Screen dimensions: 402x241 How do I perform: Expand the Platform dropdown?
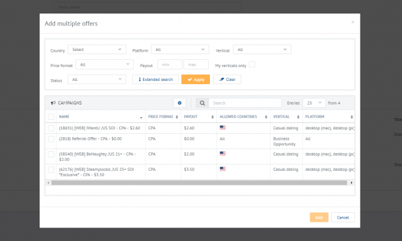(x=180, y=50)
